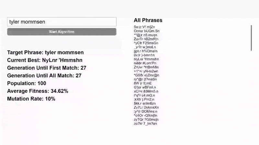Click the Average Fitness percentage line
259x145 pixels.
click(x=38, y=91)
